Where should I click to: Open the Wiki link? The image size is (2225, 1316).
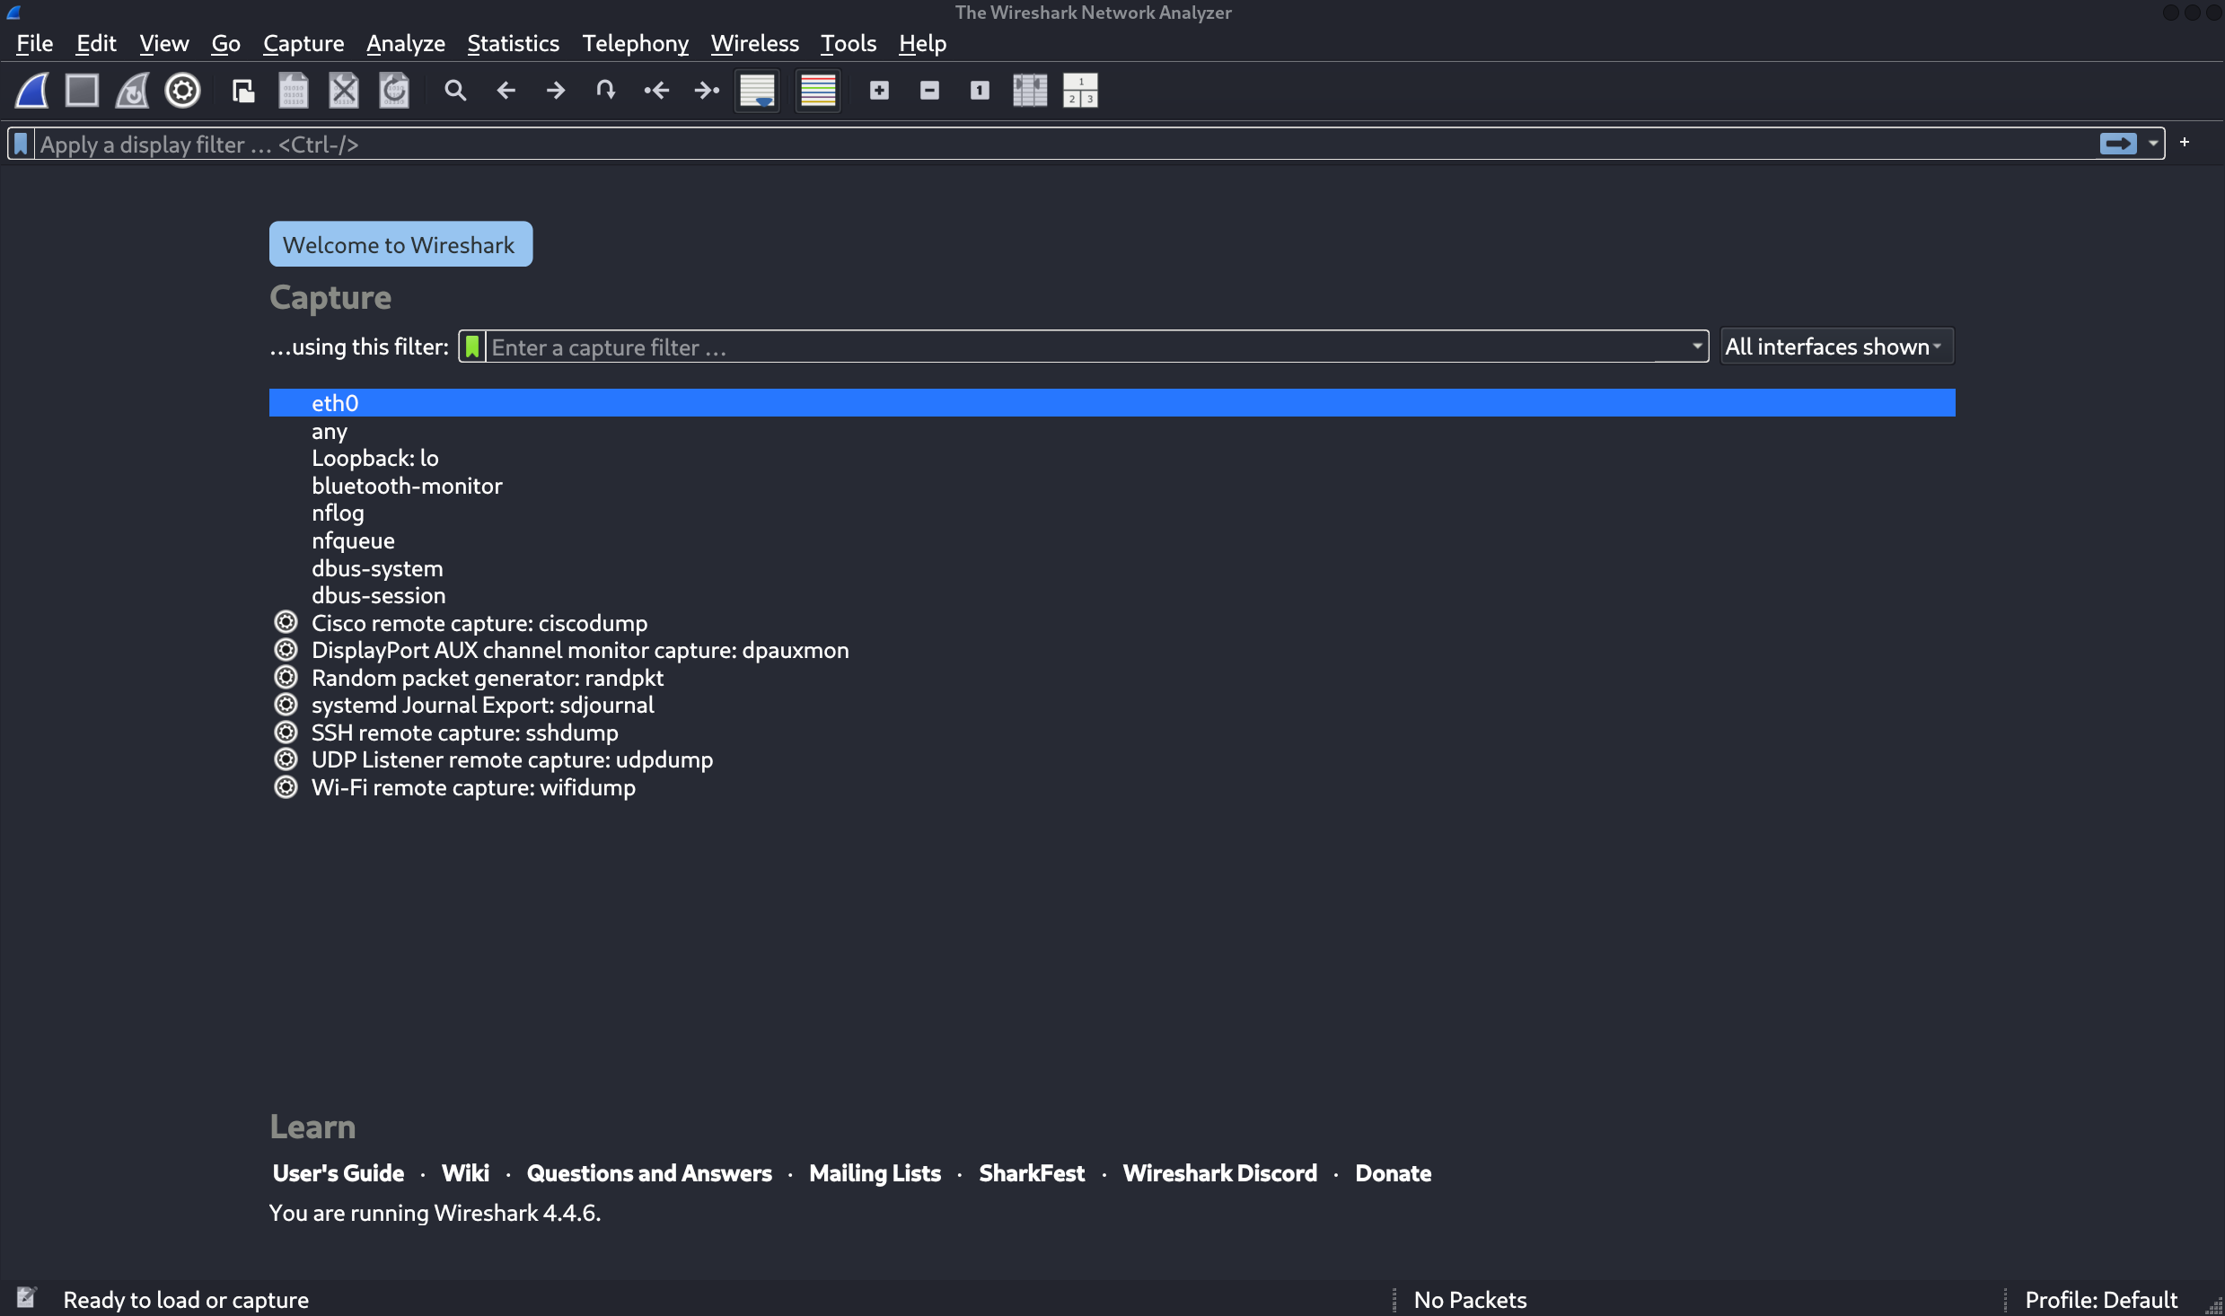point(465,1173)
